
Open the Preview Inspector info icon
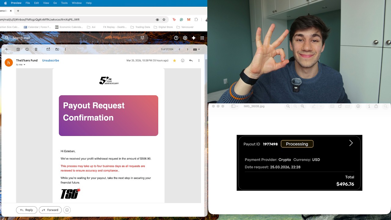click(369, 106)
